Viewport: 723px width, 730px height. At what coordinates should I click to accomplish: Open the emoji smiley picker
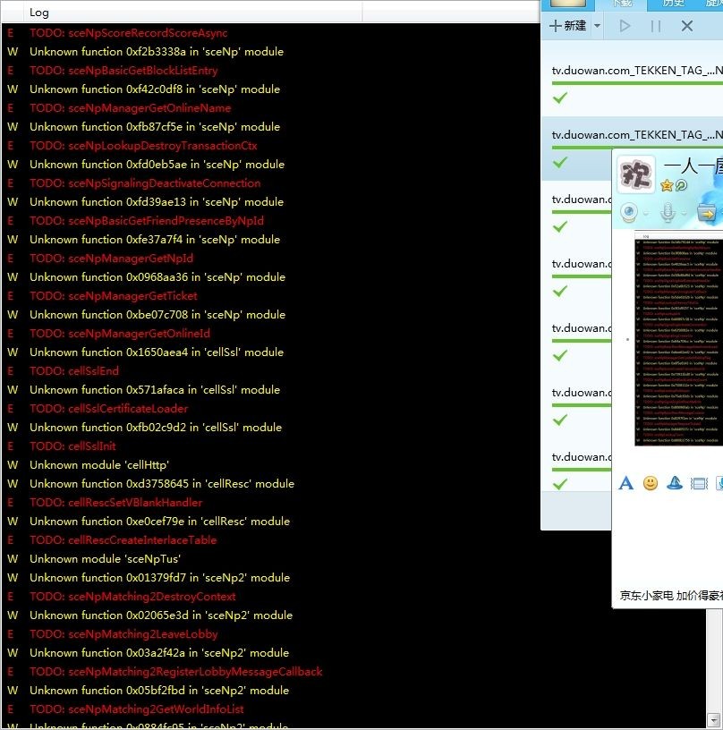[x=651, y=483]
